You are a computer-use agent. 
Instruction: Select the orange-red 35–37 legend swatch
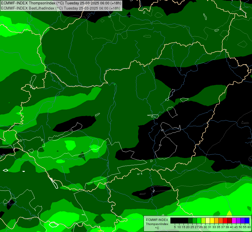coord(221,220)
